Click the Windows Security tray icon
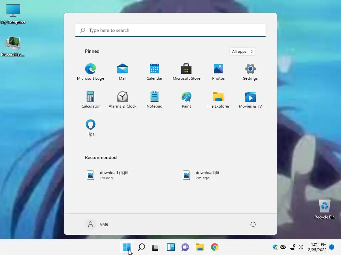 (275, 247)
